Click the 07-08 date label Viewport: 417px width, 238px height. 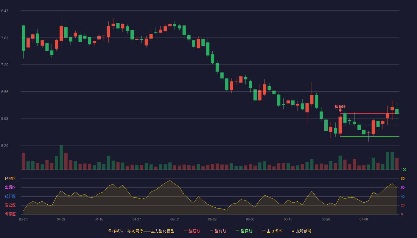click(364, 219)
